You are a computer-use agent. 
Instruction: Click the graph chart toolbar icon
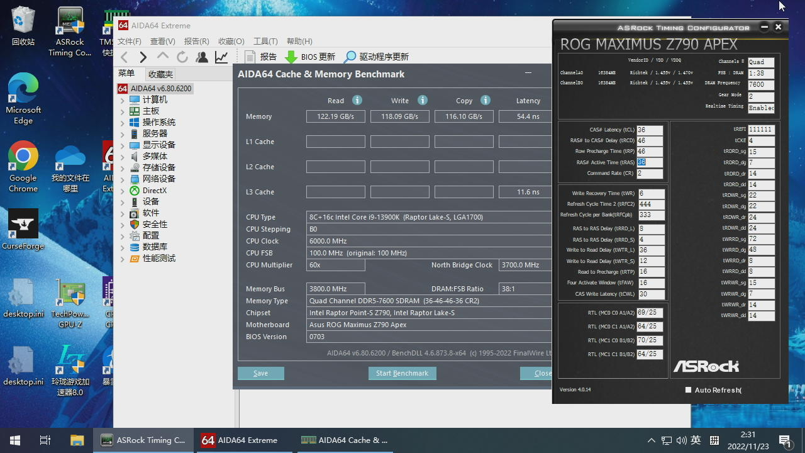coord(221,57)
